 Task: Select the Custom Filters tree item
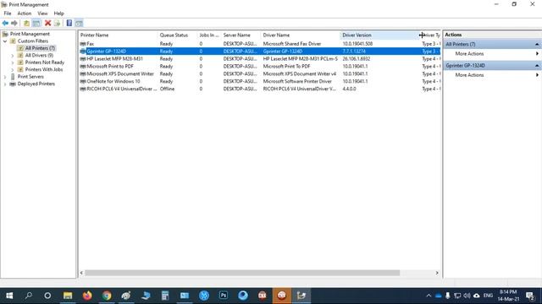coord(33,41)
